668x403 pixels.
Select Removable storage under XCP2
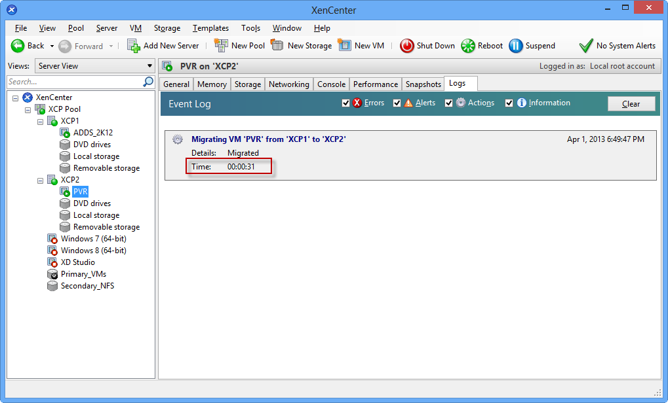(106, 227)
